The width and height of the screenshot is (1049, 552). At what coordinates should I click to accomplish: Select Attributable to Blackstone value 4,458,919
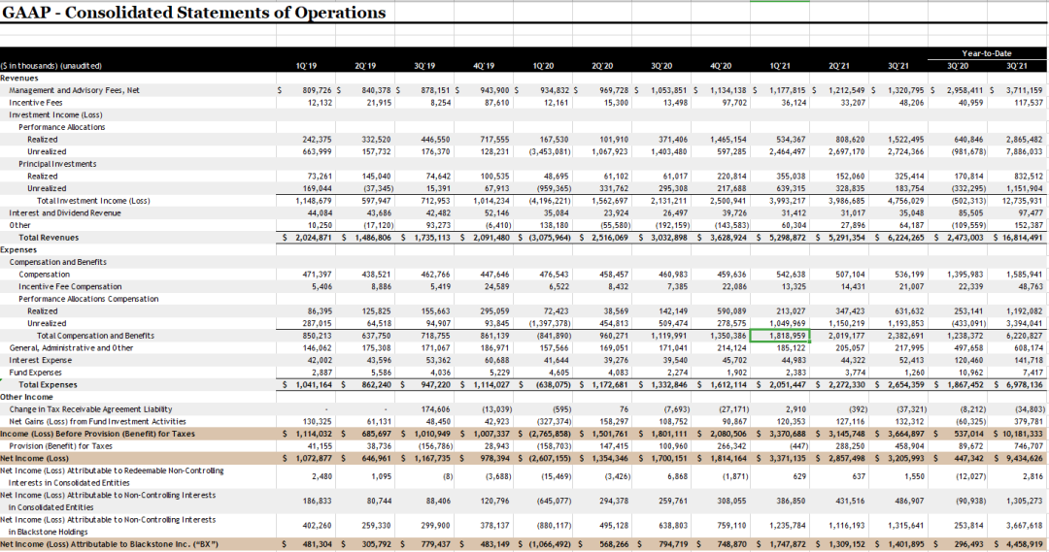tap(1025, 544)
